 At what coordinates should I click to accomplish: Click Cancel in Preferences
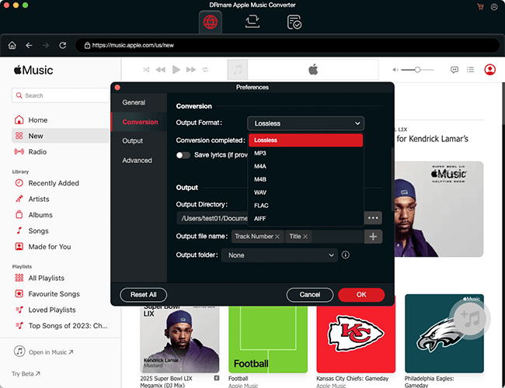[x=309, y=295]
